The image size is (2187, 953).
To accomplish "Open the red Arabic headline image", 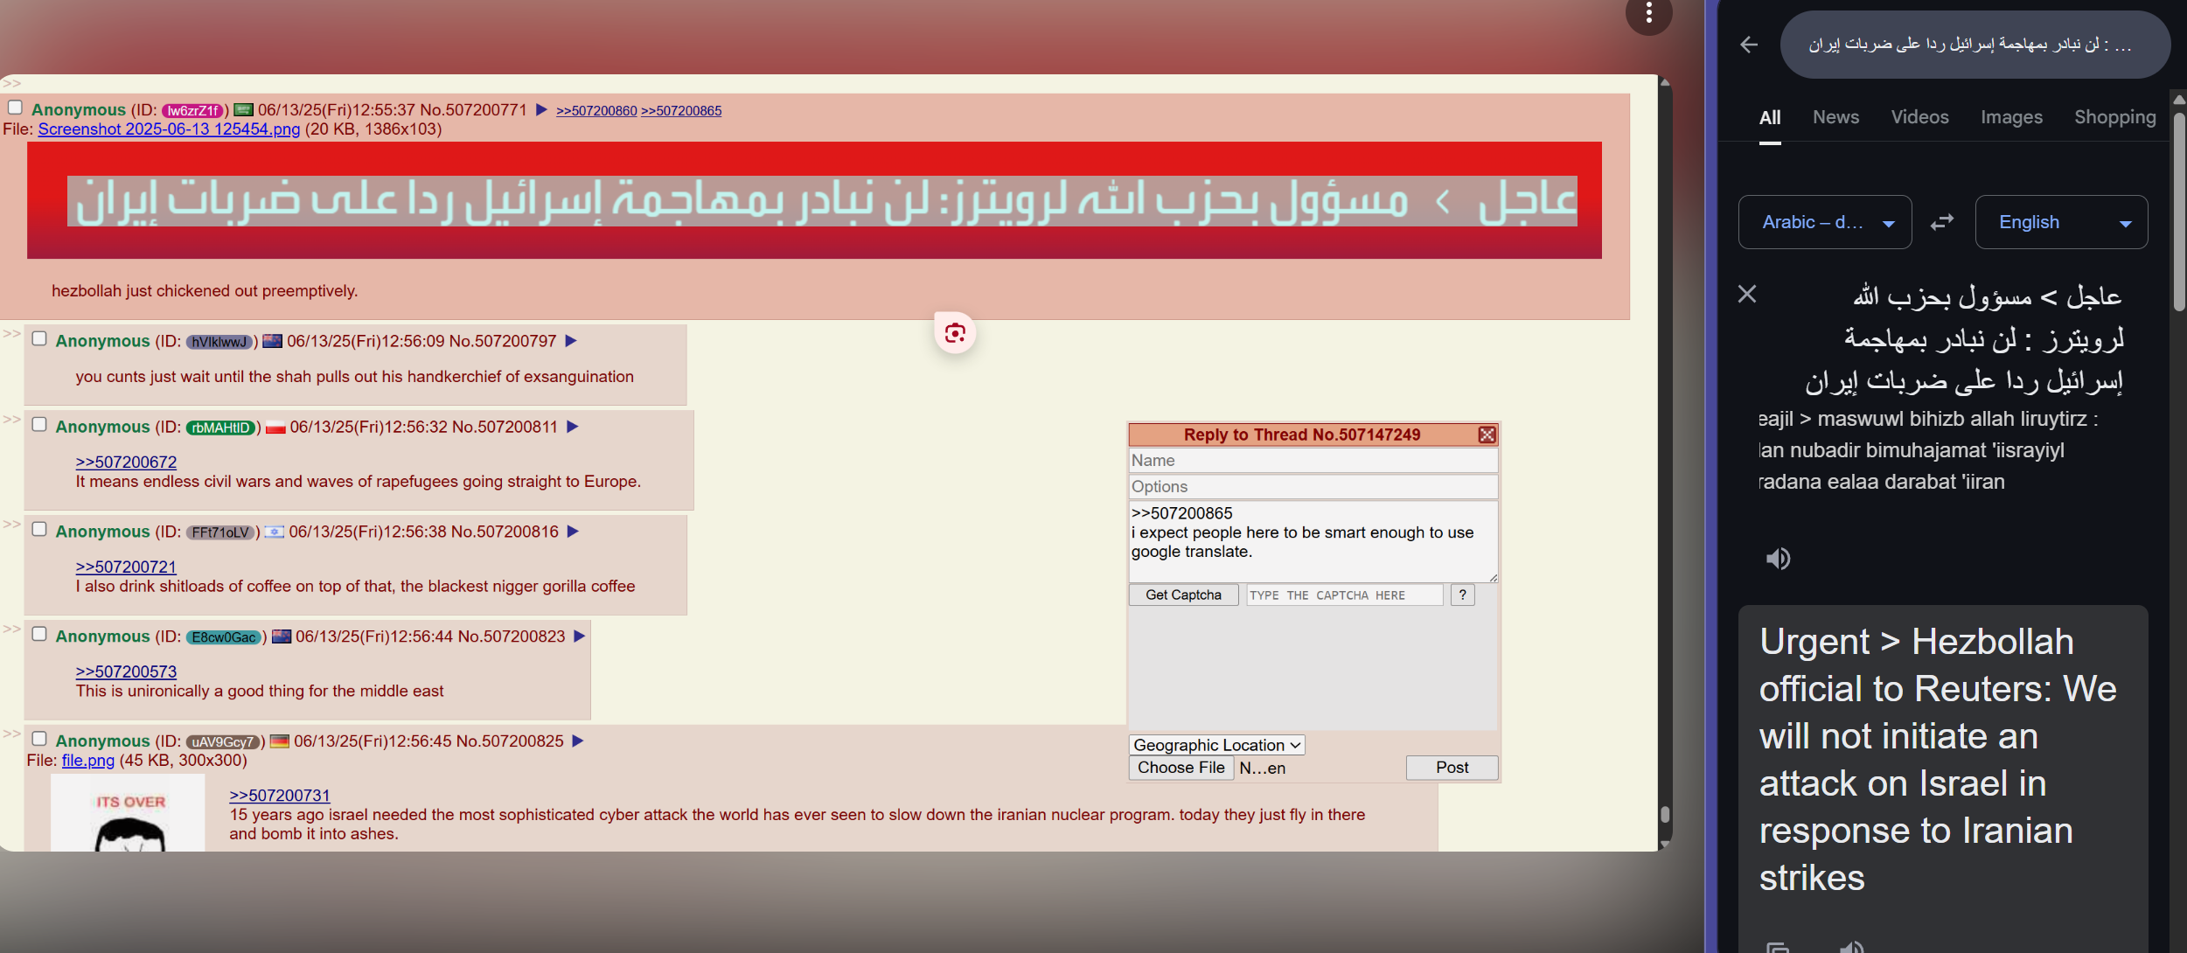I will tap(814, 200).
